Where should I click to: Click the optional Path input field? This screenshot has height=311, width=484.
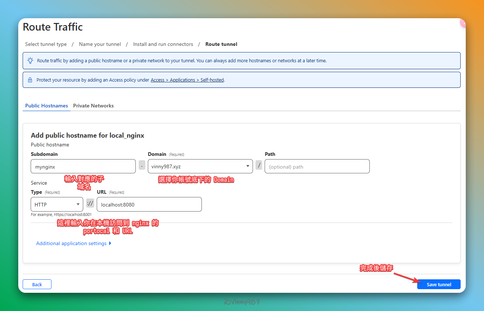pyautogui.click(x=317, y=166)
